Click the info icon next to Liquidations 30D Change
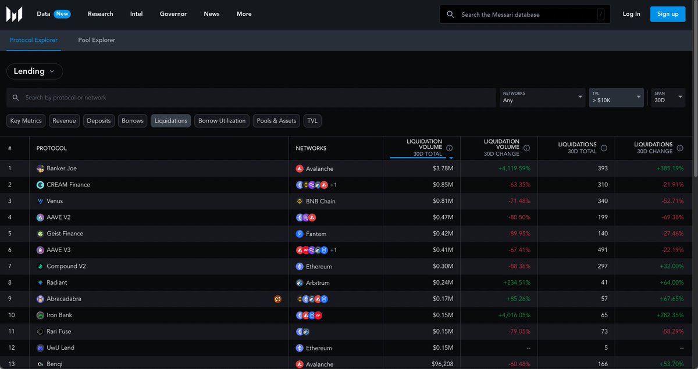The height and width of the screenshot is (369, 698). pyautogui.click(x=679, y=148)
